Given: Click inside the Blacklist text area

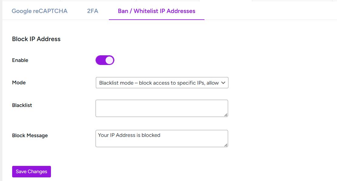Looking at the screenshot, I should [x=162, y=108].
